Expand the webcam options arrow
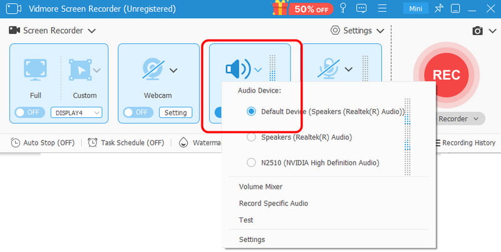501x252 pixels. pos(174,70)
